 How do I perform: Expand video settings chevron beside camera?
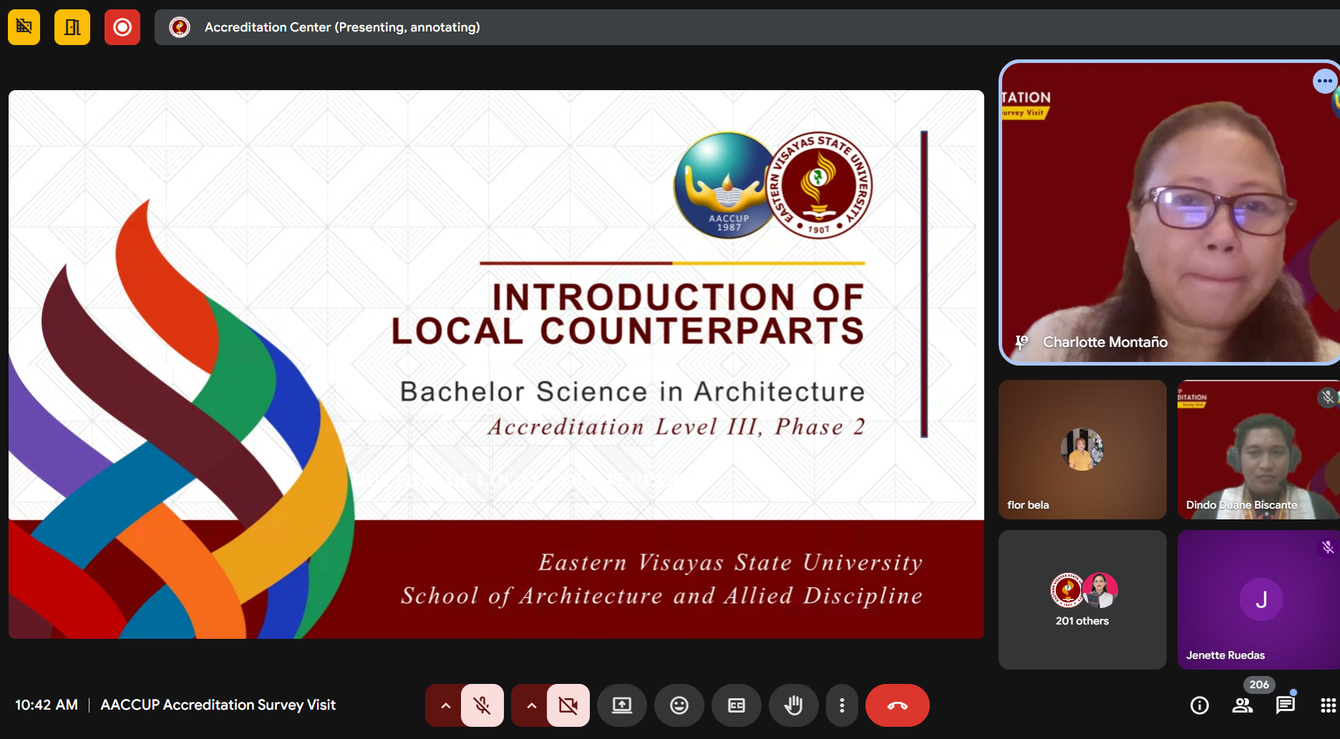531,705
